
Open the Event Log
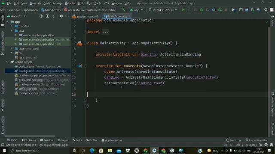point(233,140)
